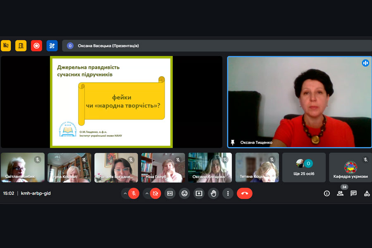372x248 pixels.
Task: Open more options three-dot menu
Action: click(x=228, y=194)
